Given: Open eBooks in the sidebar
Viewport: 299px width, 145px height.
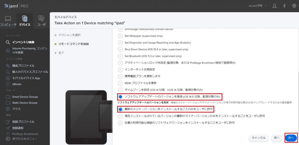Looking at the screenshot, I should [x=17, y=84].
